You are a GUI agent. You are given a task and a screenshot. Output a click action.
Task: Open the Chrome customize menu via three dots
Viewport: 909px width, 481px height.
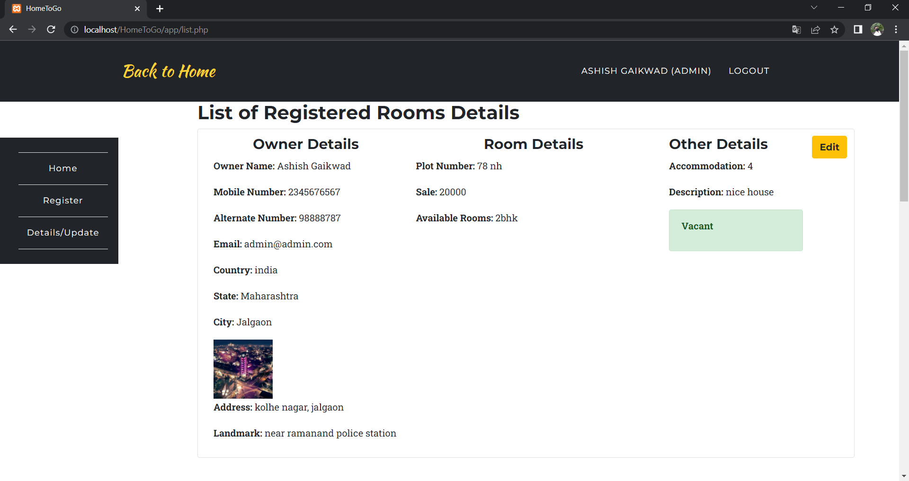(896, 29)
